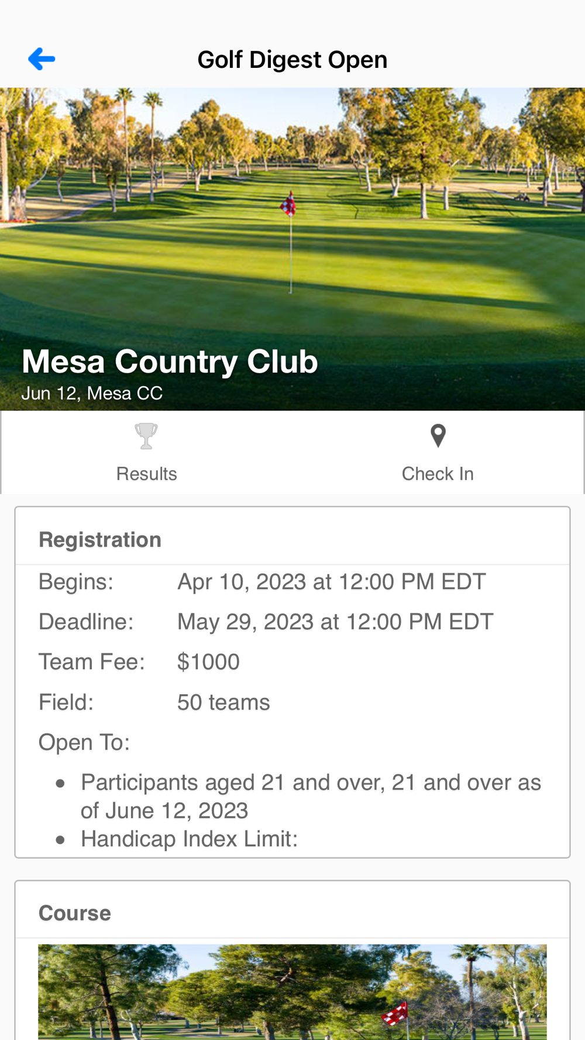
Task: Tap the Course section header
Action: [x=75, y=913]
